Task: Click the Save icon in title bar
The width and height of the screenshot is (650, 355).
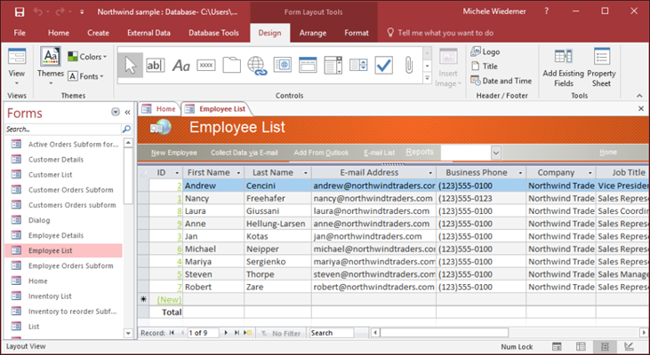Action: 19,12
